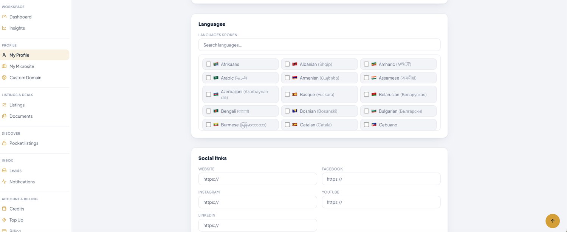This screenshot has width=567, height=232.
Task: Click the LinkedIn URL input
Action: click(x=257, y=225)
